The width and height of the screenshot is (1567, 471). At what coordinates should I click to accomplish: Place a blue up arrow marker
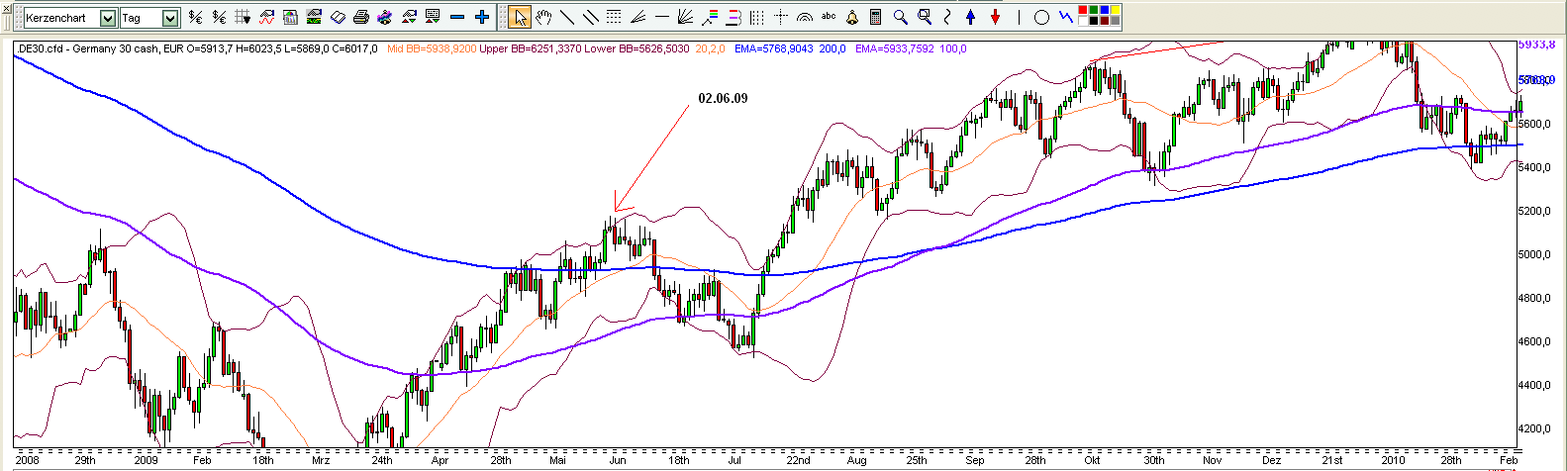970,17
